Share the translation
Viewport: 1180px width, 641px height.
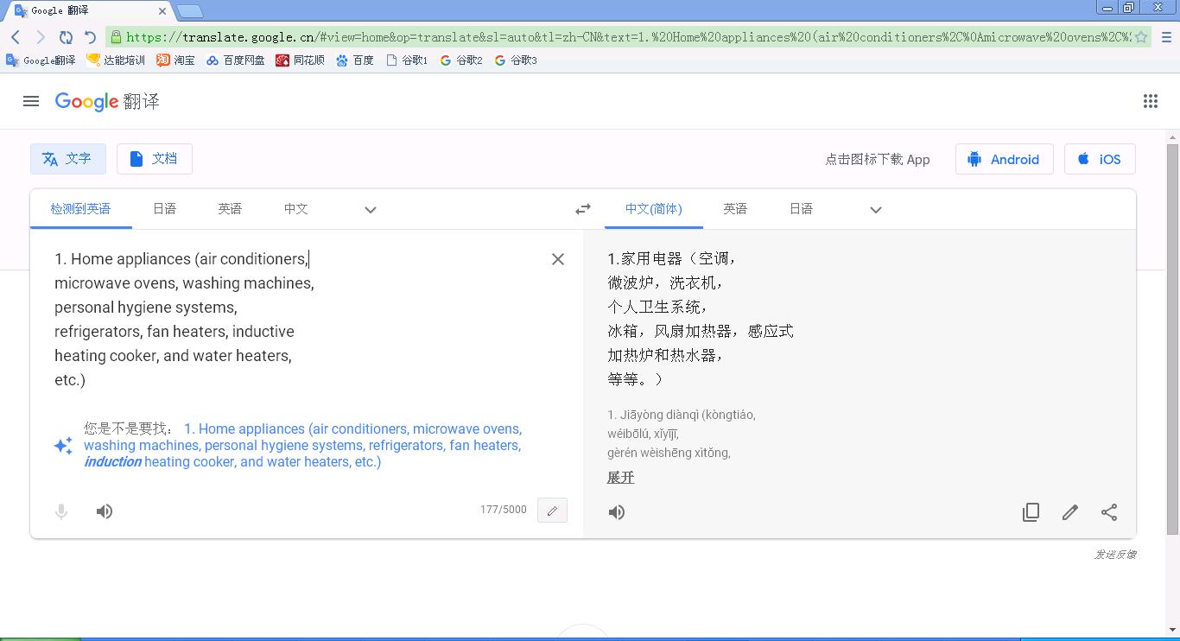pos(1109,511)
